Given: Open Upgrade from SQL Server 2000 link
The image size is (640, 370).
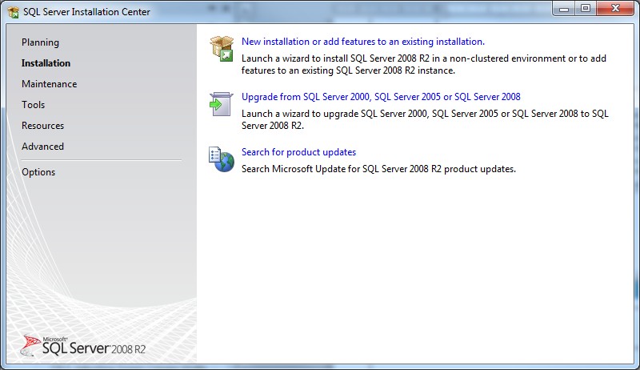Looking at the screenshot, I should pos(381,97).
